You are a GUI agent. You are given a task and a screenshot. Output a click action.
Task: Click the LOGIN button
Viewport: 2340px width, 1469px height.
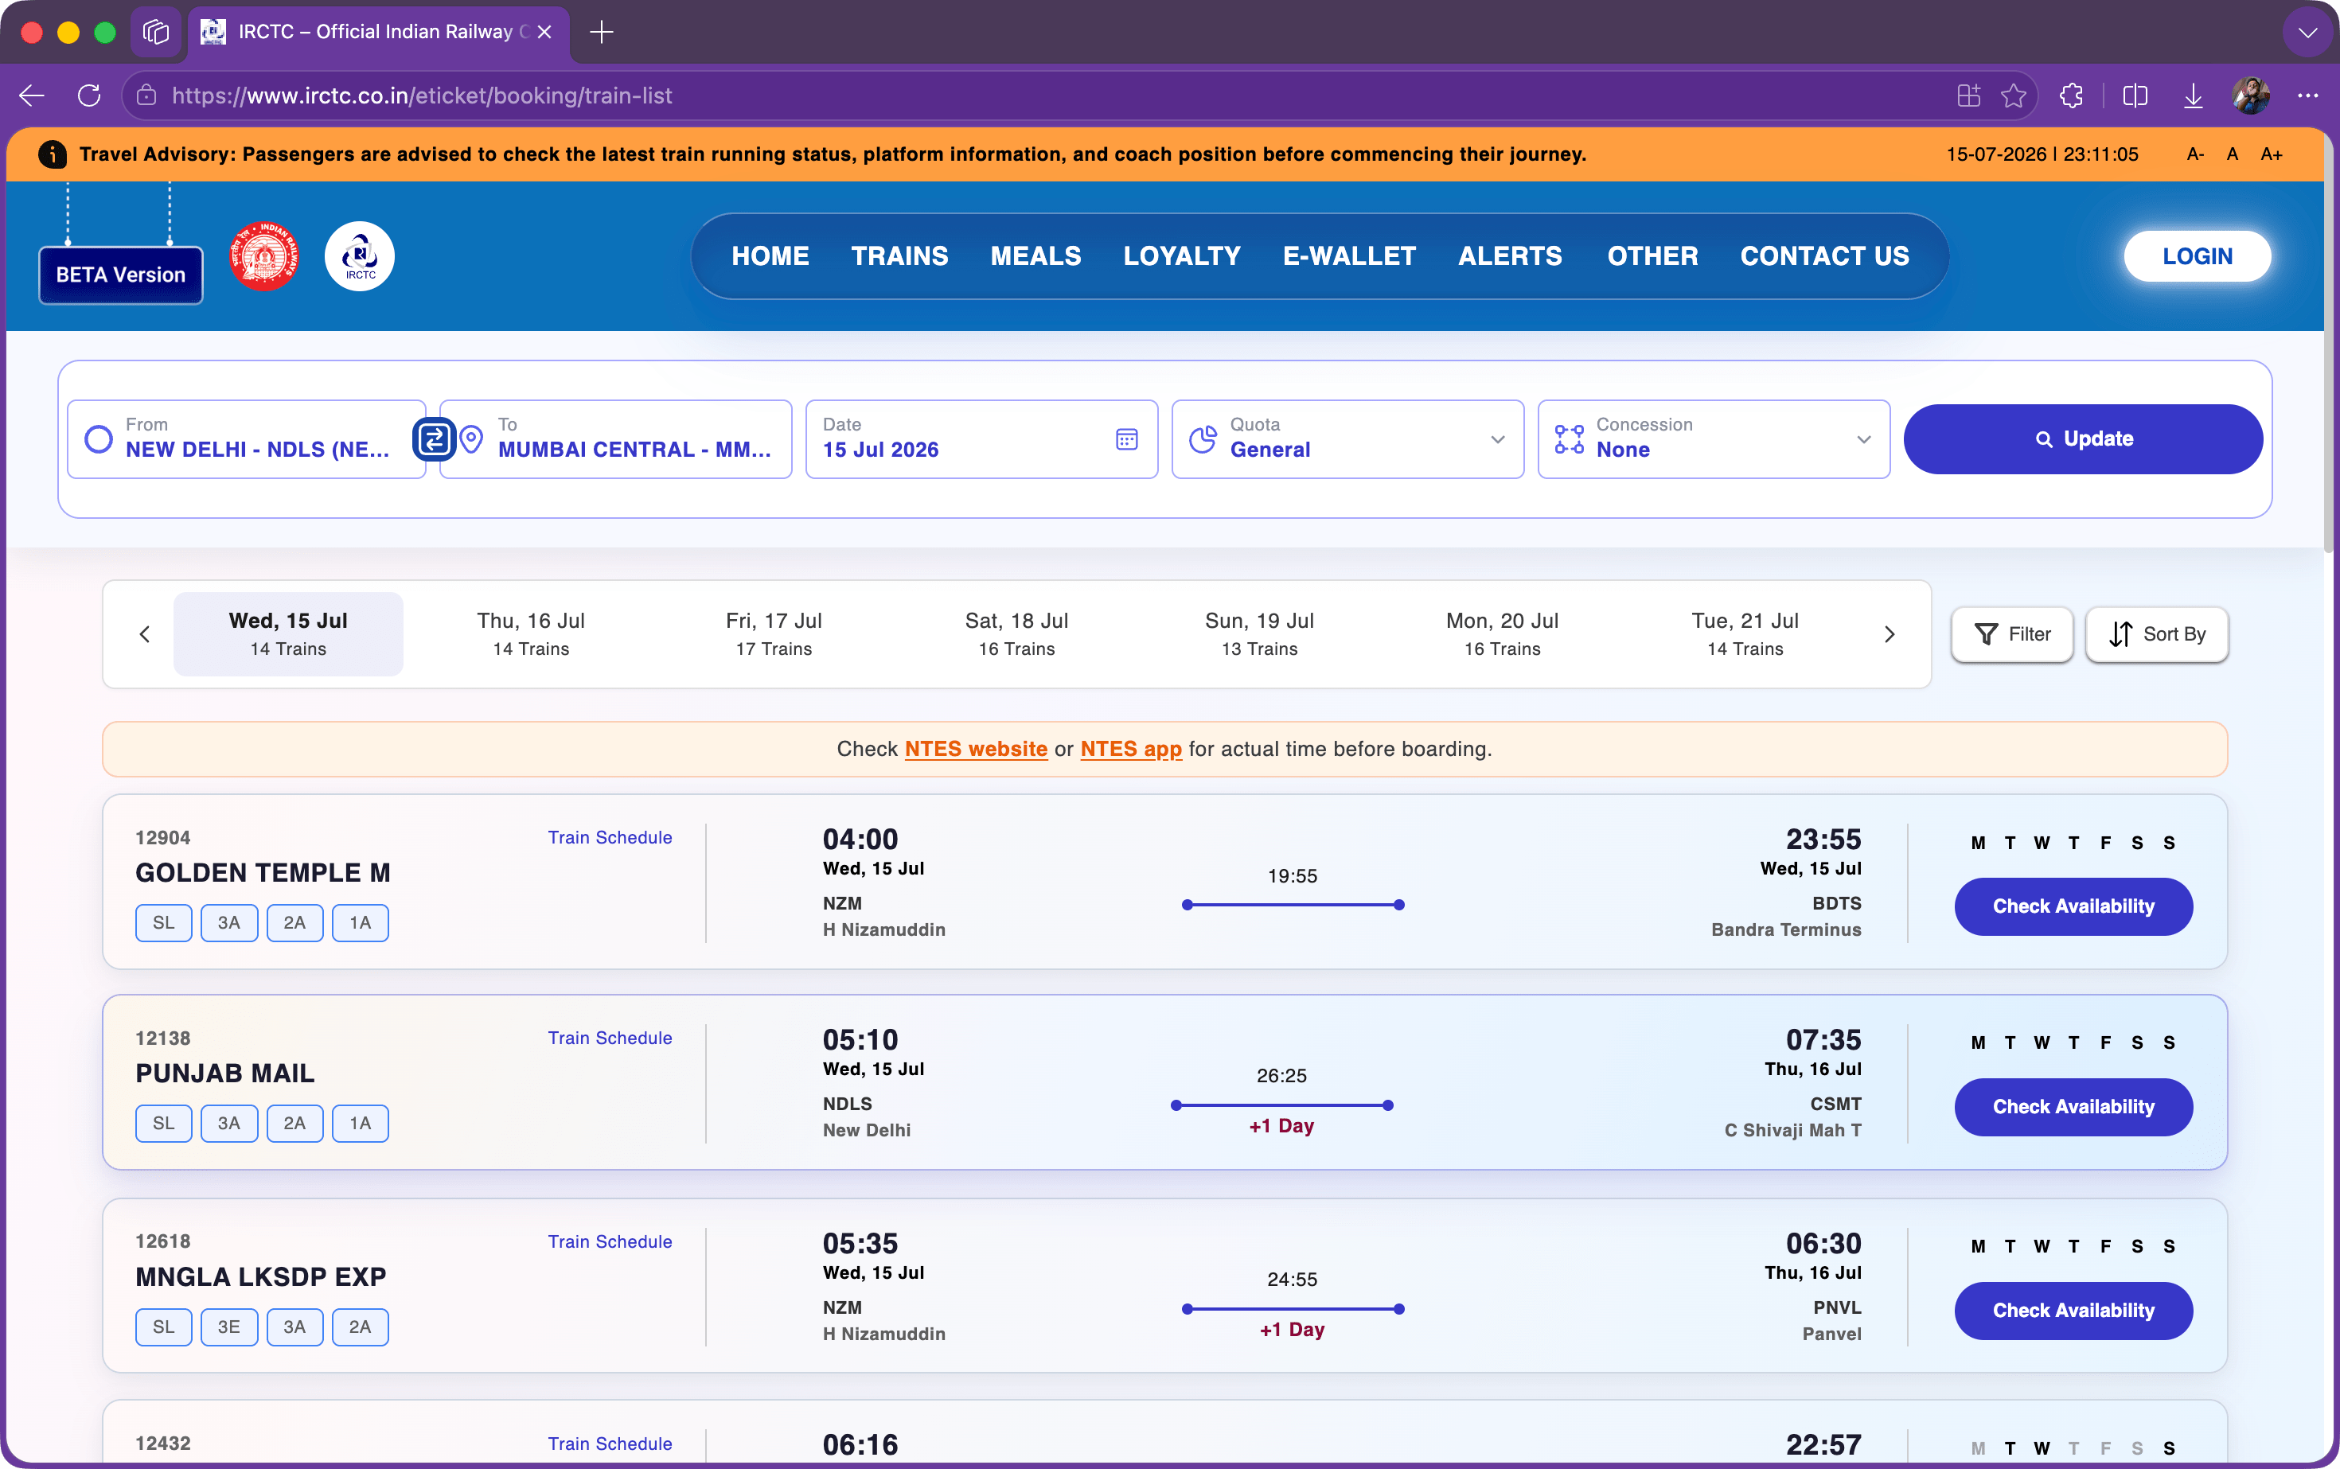pyautogui.click(x=2198, y=256)
